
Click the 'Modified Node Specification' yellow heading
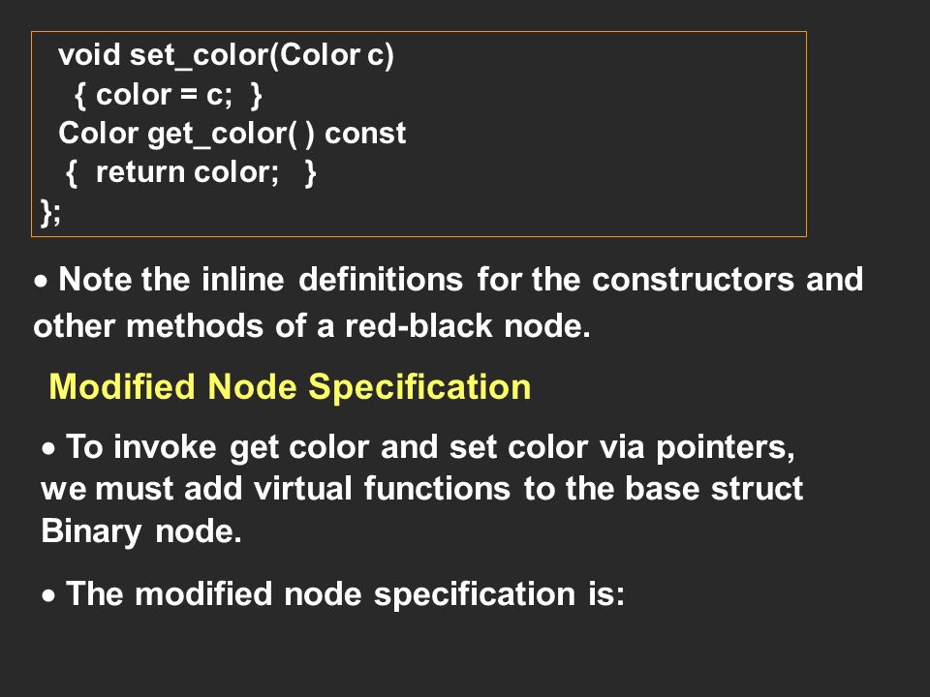pos(290,387)
